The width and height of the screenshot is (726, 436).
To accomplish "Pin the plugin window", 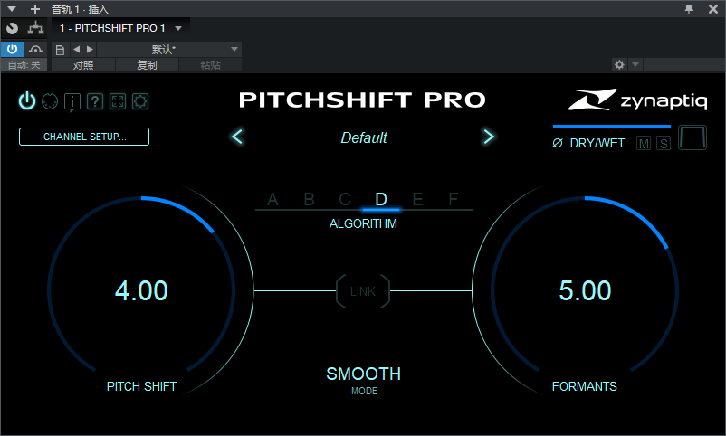I will coord(689,9).
